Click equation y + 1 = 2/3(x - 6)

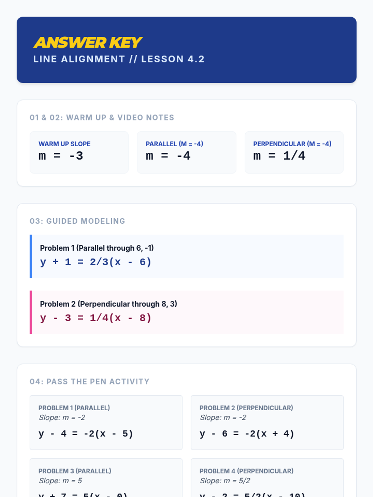(96, 262)
